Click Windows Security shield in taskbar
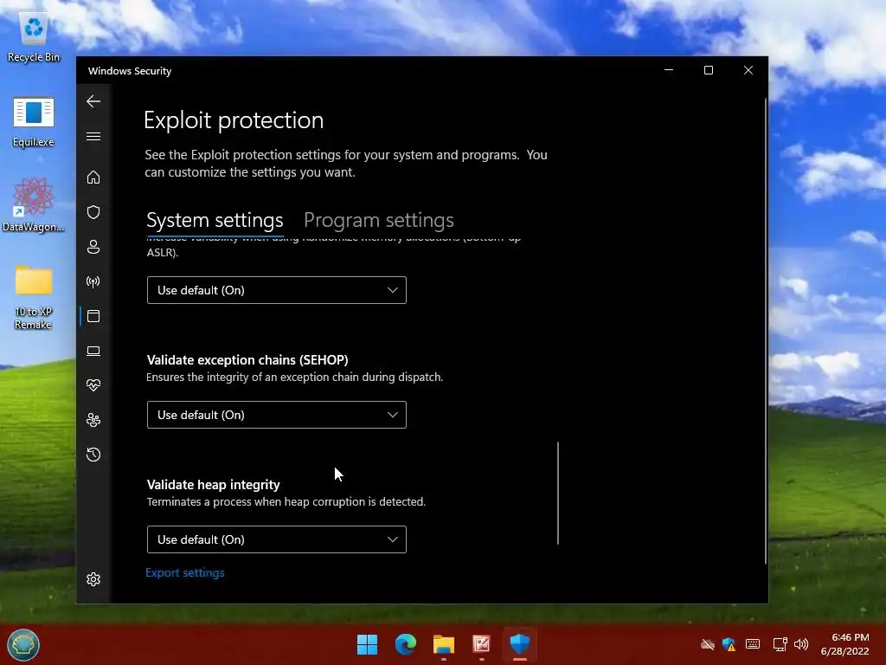Screen dimensions: 886x665 (x=520, y=644)
